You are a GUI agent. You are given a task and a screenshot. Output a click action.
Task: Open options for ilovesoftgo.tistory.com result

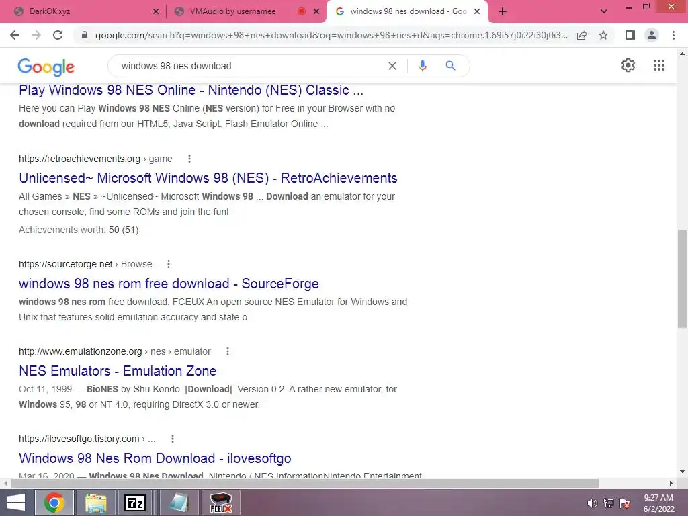[x=173, y=439]
